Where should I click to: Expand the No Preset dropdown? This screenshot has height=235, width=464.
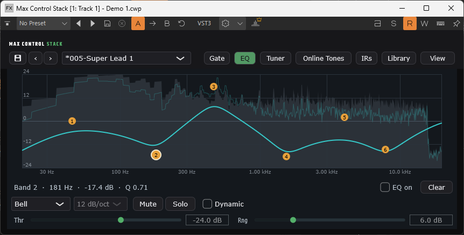tap(43, 23)
